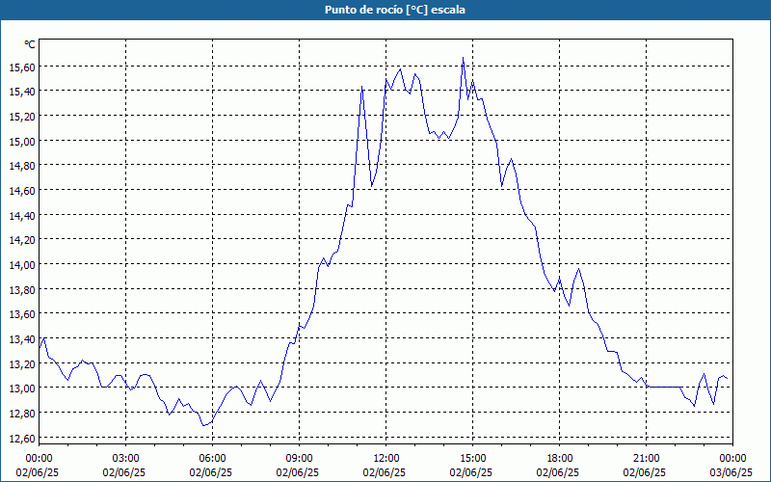Pick the 12,80 y-axis label
The image size is (771, 482).
[22, 414]
